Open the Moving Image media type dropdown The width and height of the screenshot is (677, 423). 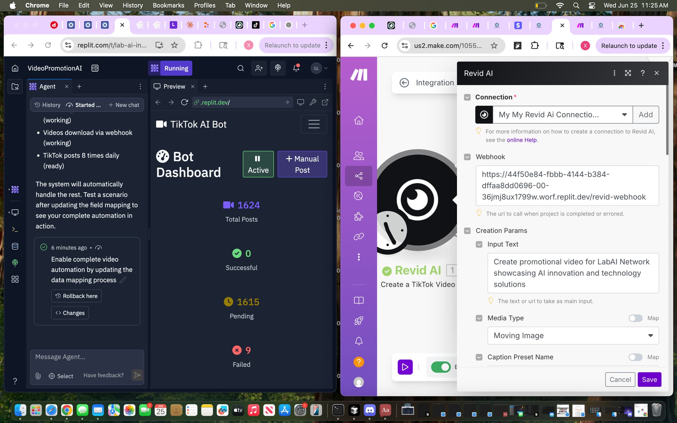click(573, 336)
